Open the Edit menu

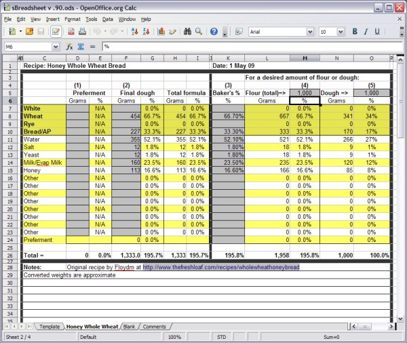(x=21, y=19)
